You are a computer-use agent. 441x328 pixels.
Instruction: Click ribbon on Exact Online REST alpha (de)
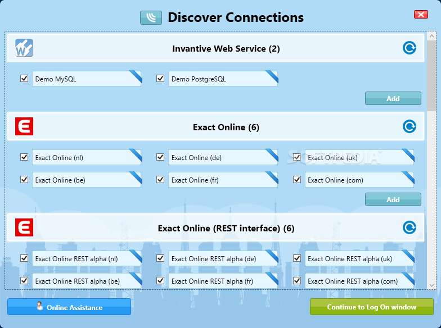[x=272, y=257]
